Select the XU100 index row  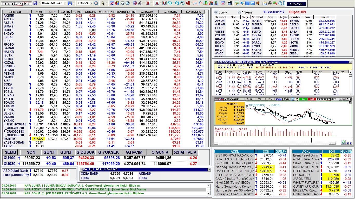[100, 158]
